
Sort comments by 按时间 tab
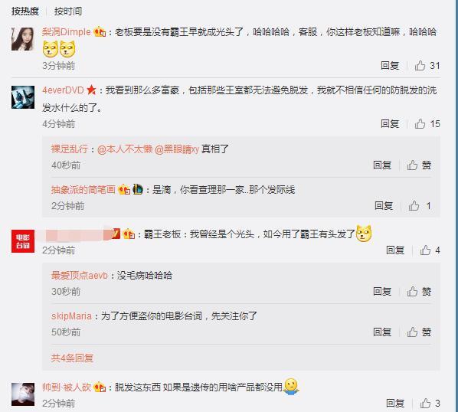(x=67, y=11)
